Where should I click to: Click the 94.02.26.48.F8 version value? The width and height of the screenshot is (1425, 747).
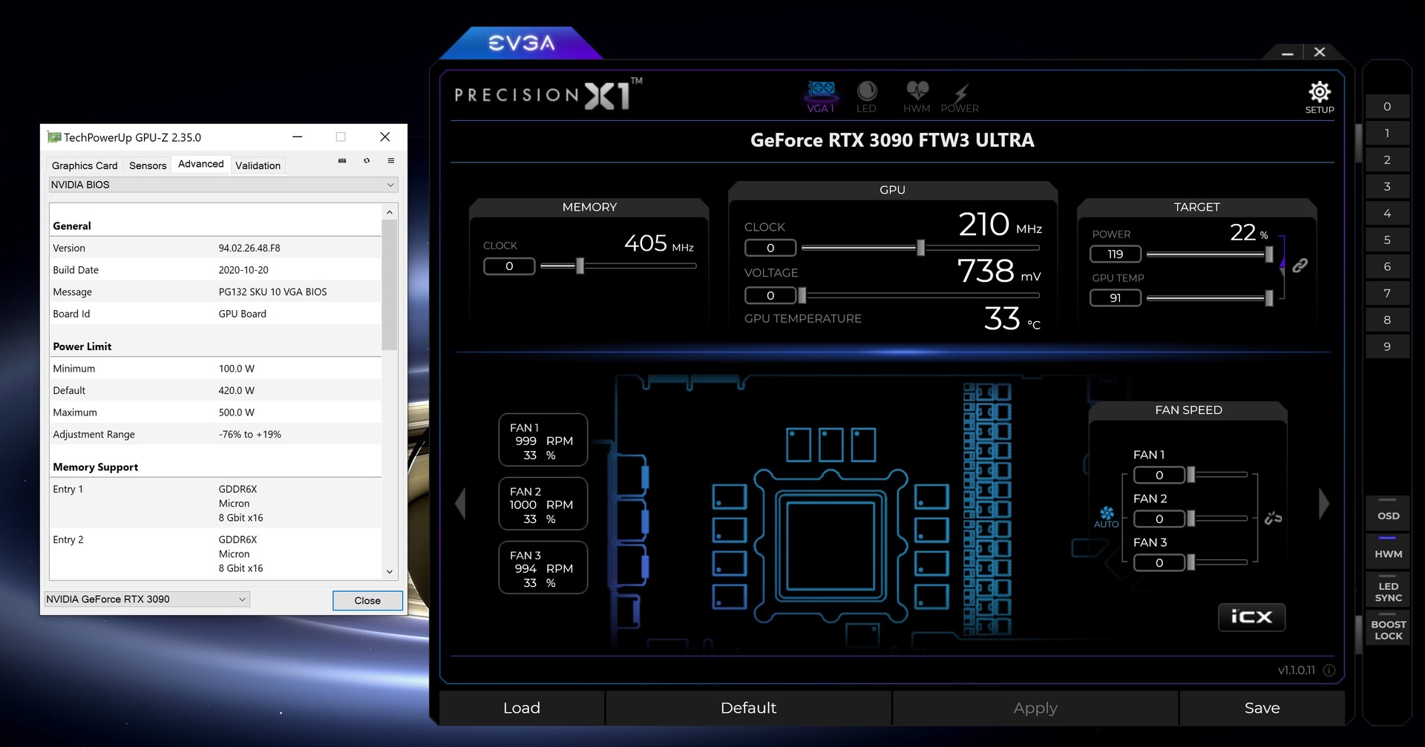pos(249,249)
